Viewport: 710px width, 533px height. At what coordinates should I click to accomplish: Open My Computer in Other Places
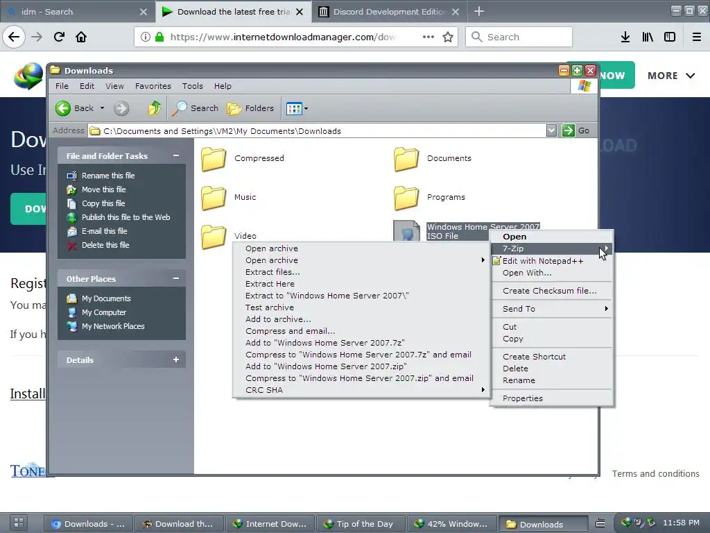(104, 313)
